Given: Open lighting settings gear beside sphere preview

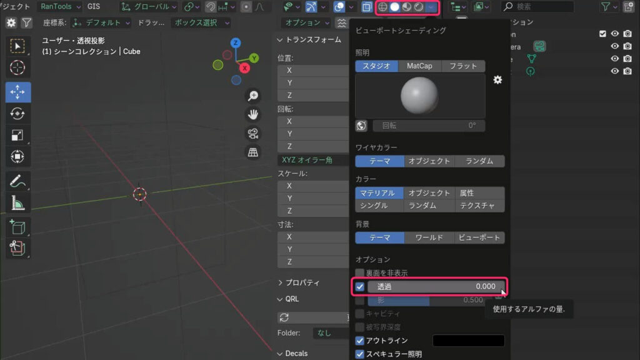Looking at the screenshot, I should (497, 80).
